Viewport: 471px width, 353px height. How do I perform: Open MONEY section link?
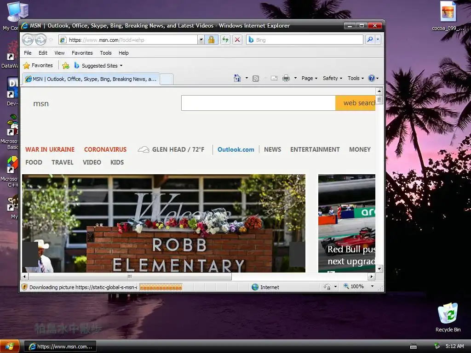click(x=360, y=149)
